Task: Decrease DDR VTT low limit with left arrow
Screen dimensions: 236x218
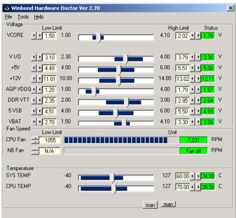Action: coord(34,101)
